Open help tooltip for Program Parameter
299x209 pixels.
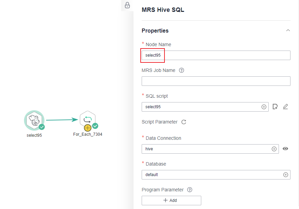pos(190,190)
